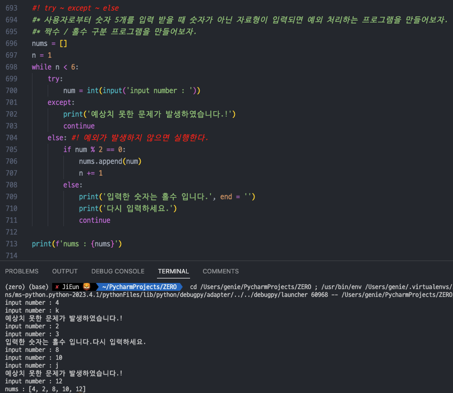Click the fox emoji icon in terminal prompt
The height and width of the screenshot is (393, 453).
[87, 286]
